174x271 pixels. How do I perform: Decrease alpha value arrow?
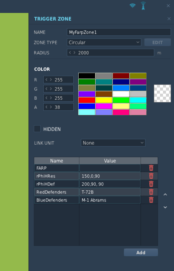(46, 107)
